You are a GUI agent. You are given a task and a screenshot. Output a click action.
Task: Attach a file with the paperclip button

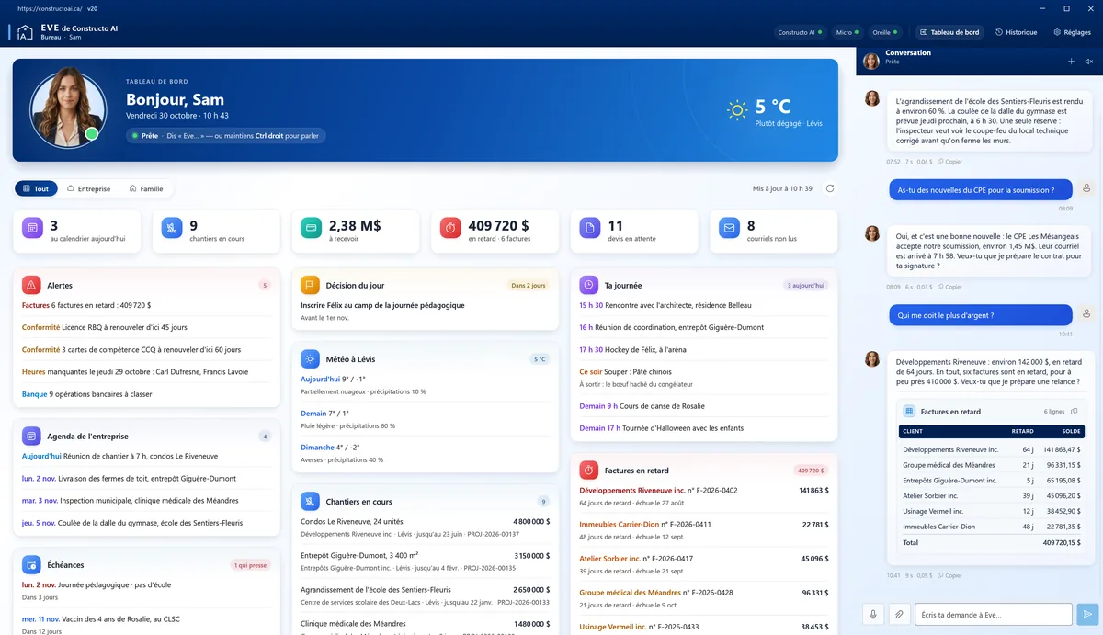coord(899,614)
